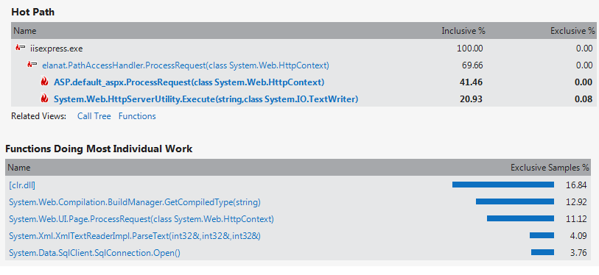599x275 pixels.
Task: Open BuildManager.GetCompiledType function details
Action: tap(135, 202)
